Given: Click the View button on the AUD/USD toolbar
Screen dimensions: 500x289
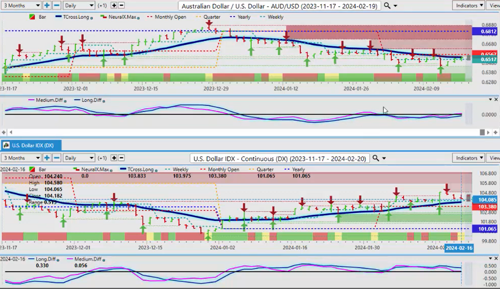Looking at the screenshot, I should 494,5.
